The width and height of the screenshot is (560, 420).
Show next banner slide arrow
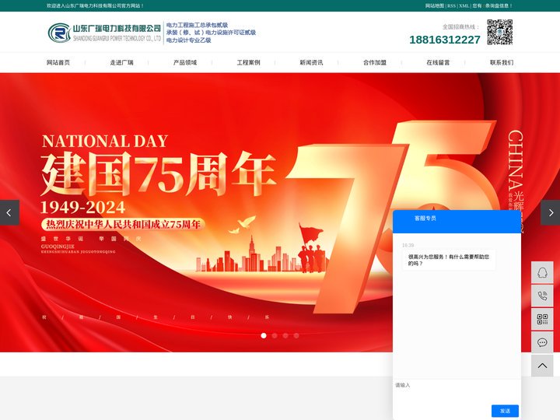tap(551, 212)
